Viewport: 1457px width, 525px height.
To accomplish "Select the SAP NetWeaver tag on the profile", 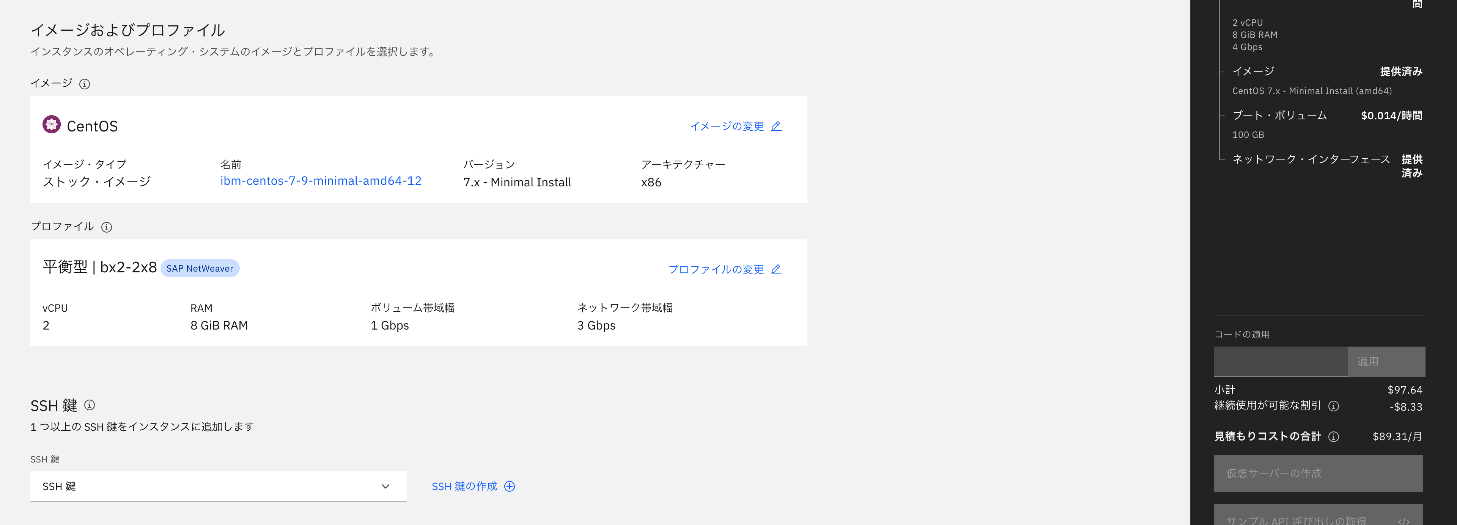I will pos(200,268).
